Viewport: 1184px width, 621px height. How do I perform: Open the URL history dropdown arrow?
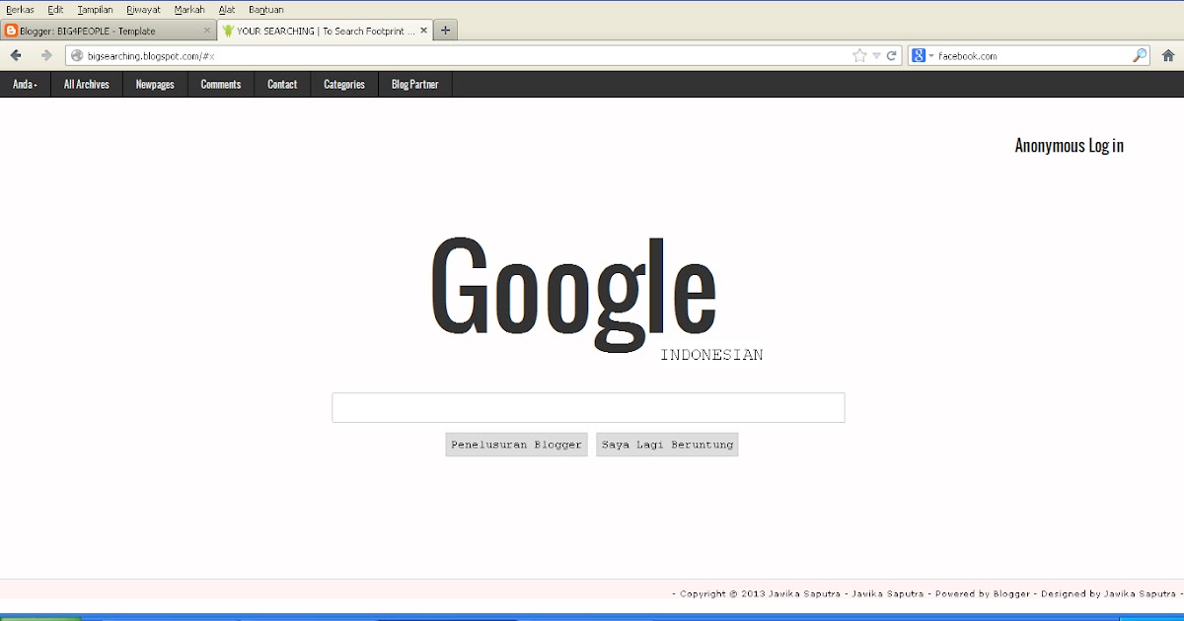[x=876, y=56]
